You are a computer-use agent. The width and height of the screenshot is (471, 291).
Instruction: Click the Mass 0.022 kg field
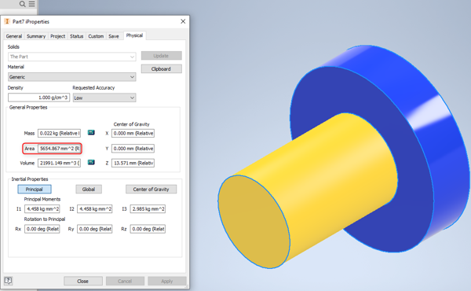tap(59, 133)
